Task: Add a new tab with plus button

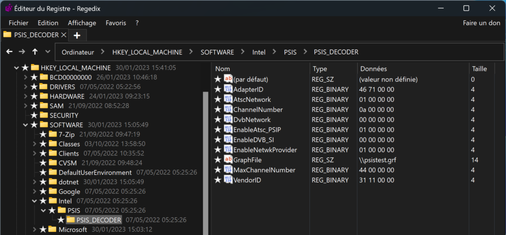Action: tap(77, 35)
